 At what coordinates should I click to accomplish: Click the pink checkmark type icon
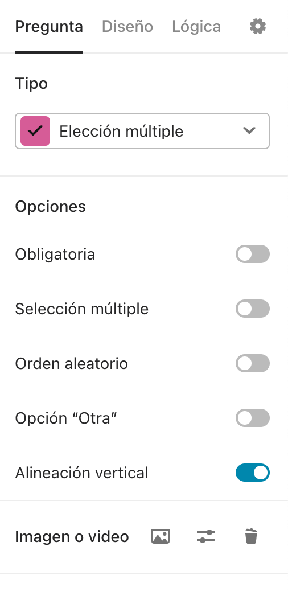click(x=35, y=131)
